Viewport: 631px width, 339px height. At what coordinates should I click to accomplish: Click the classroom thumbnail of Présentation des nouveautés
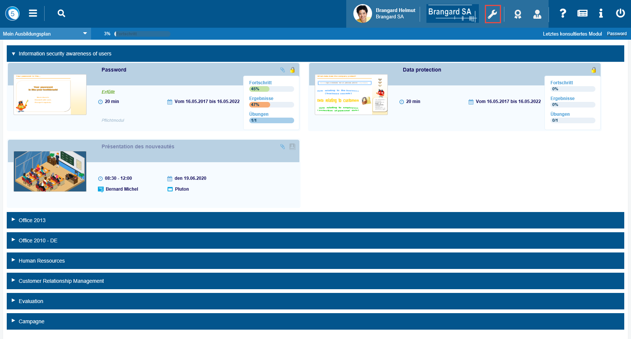[50, 172]
